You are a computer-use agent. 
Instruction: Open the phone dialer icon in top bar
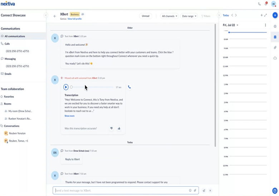point(259,4)
